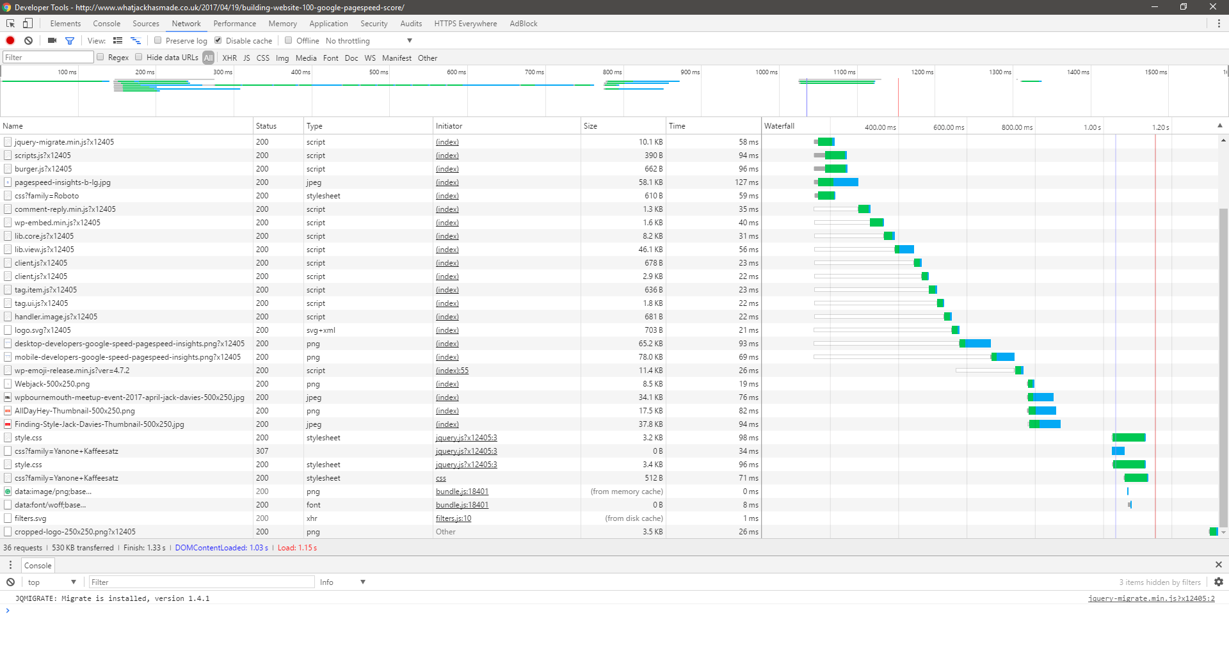Open the Application tab
1229x672 pixels.
(x=328, y=24)
